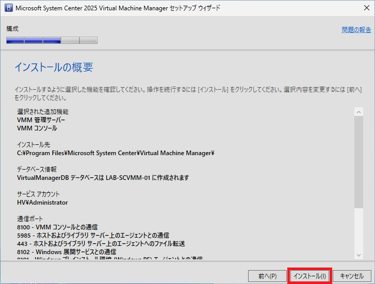
Task: Click the 通信ポート heading
Action: (30, 219)
